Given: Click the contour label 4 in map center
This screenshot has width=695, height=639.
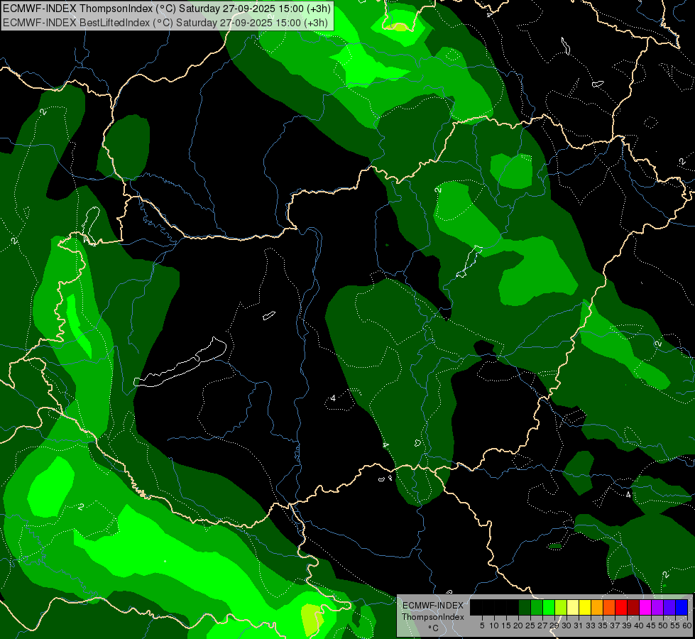Looking at the screenshot, I should (x=333, y=398).
